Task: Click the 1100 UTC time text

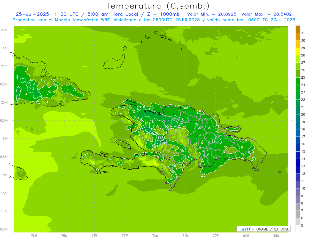Action: [67, 14]
